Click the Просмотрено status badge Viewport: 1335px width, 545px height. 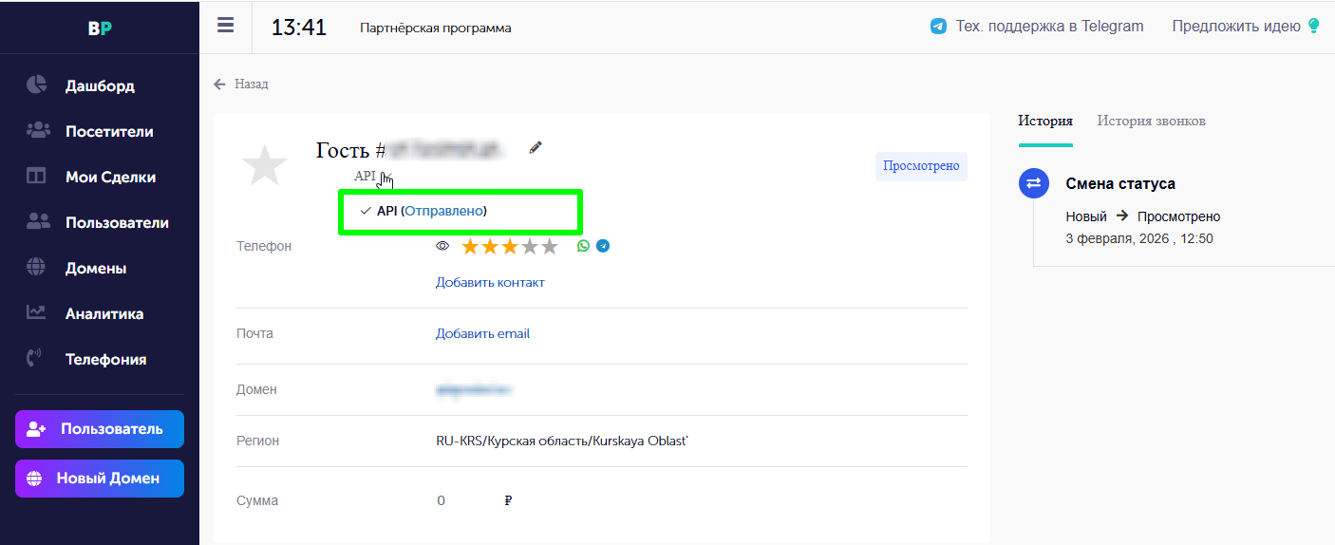click(921, 166)
